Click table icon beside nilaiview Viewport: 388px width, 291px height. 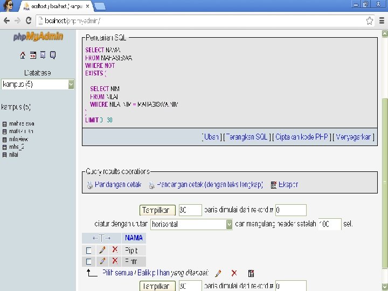click(4, 140)
